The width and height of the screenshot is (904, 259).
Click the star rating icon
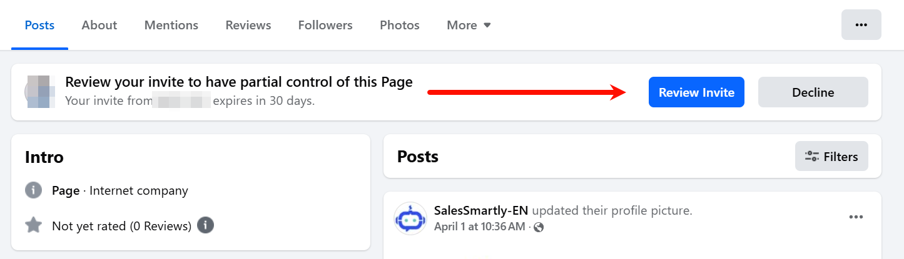(34, 225)
